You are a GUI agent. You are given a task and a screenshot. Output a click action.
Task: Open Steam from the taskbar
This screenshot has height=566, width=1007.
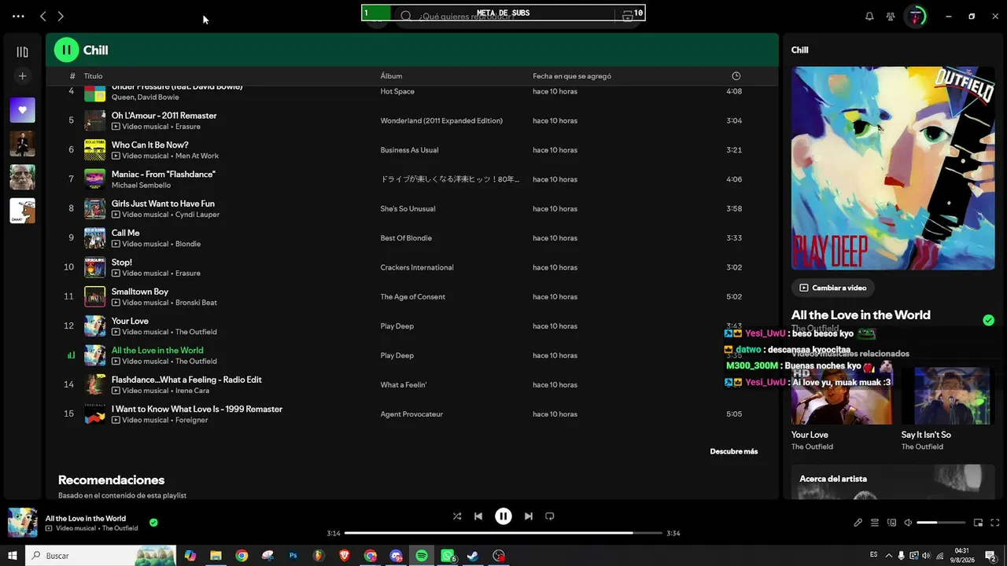point(473,556)
